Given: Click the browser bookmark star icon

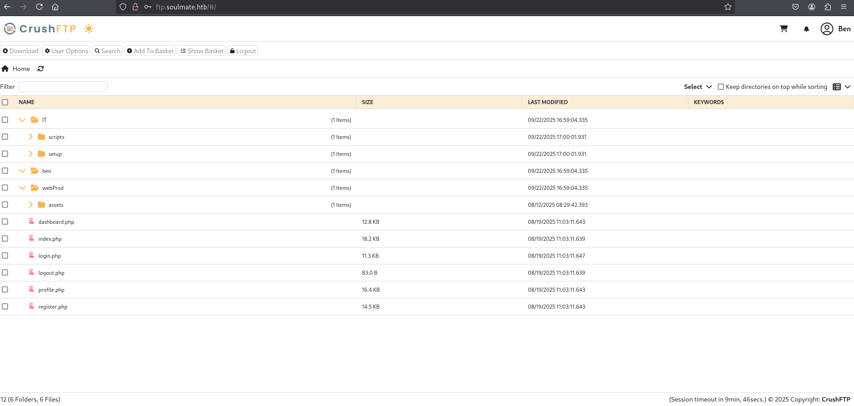Looking at the screenshot, I should (x=728, y=7).
